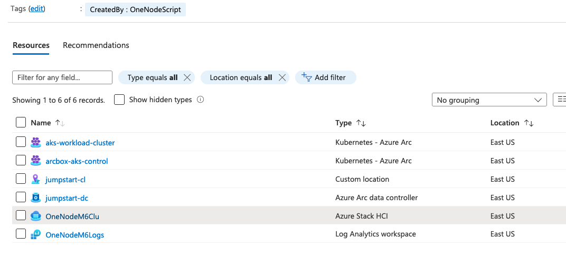Check the arcbox-aks-control row checkbox
The height and width of the screenshot is (266, 566).
[x=21, y=161]
